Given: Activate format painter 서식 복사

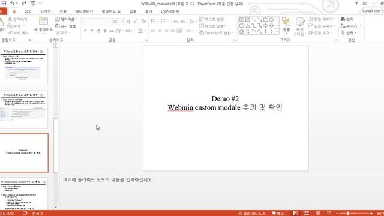Looking at the screenshot, I should (x=19, y=33).
